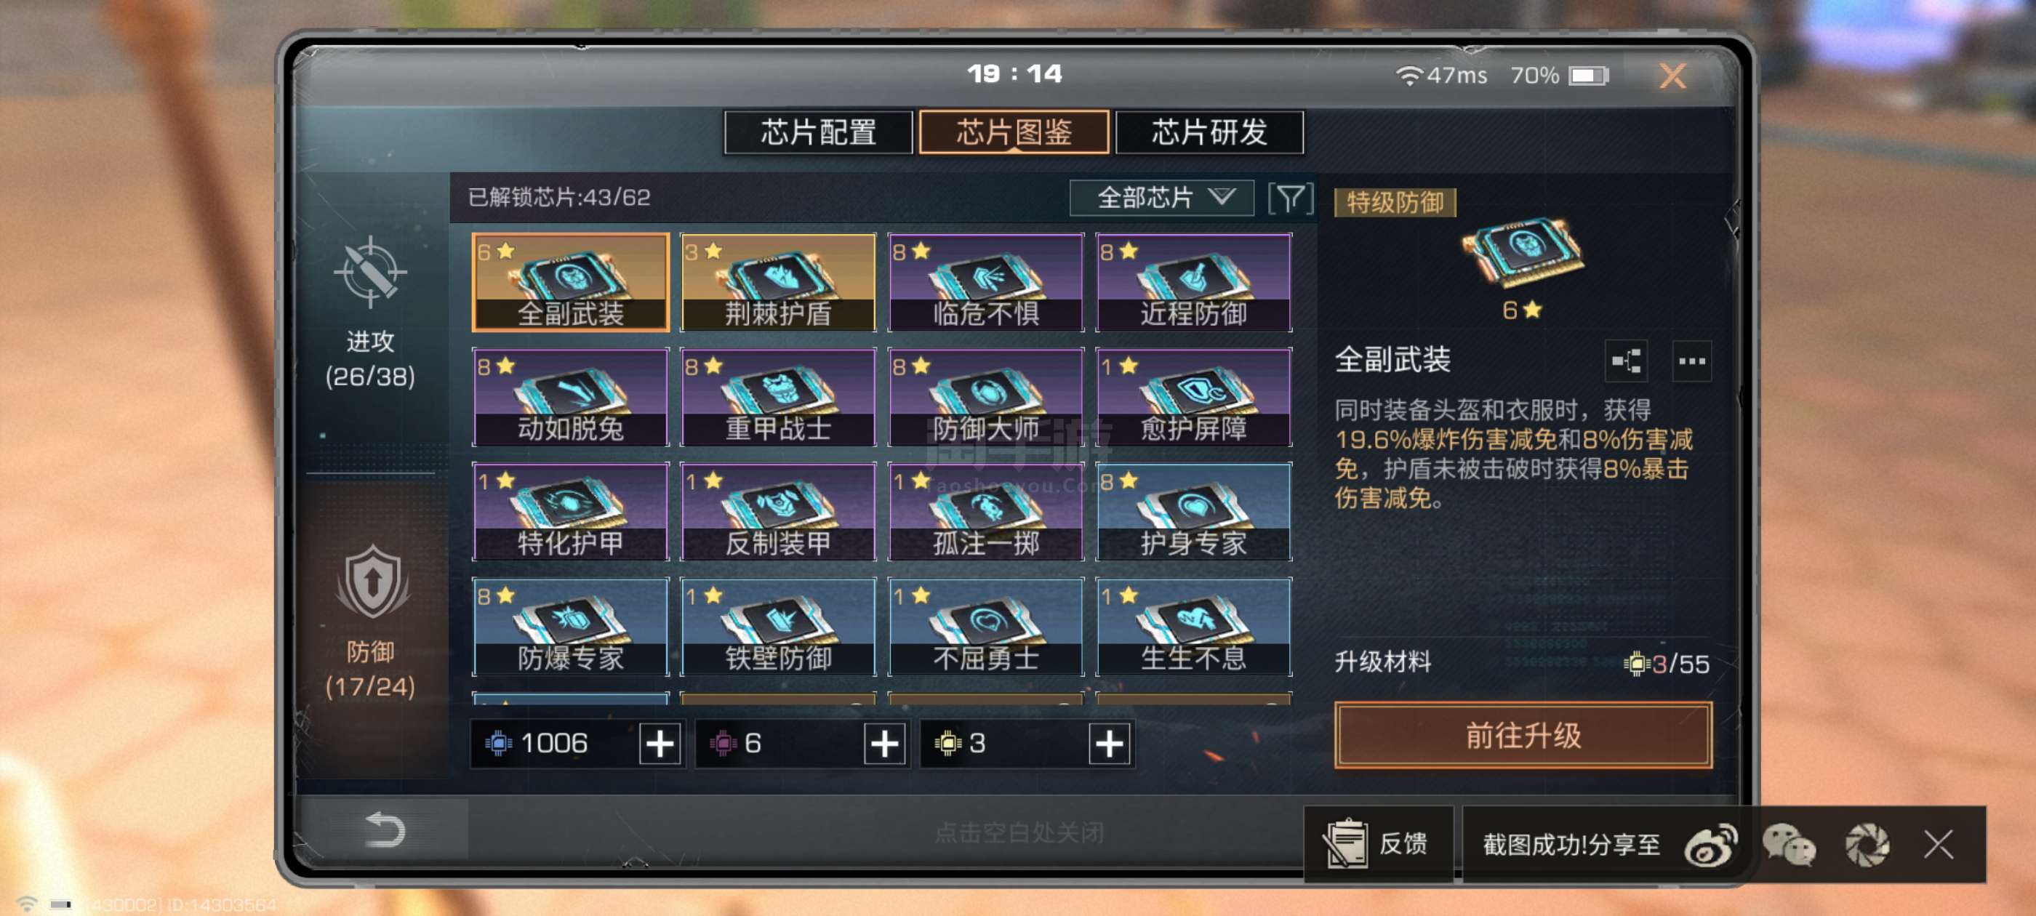Select the 护身专家 chip card

click(x=1193, y=512)
